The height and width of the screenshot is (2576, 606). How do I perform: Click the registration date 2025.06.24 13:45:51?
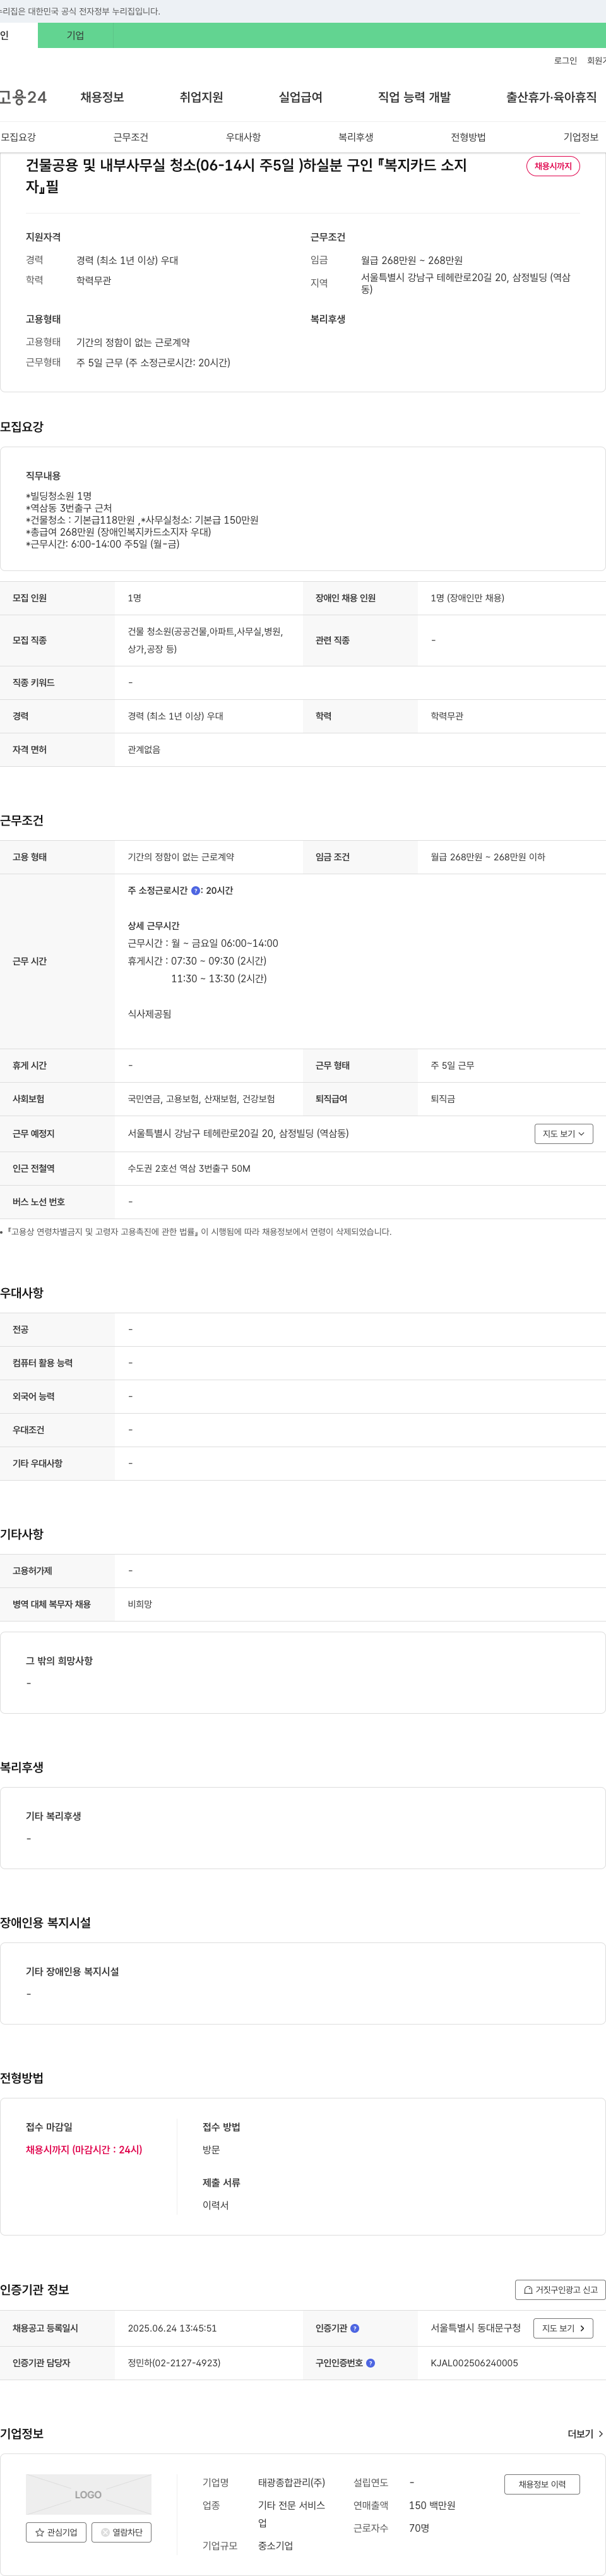[172, 2328]
